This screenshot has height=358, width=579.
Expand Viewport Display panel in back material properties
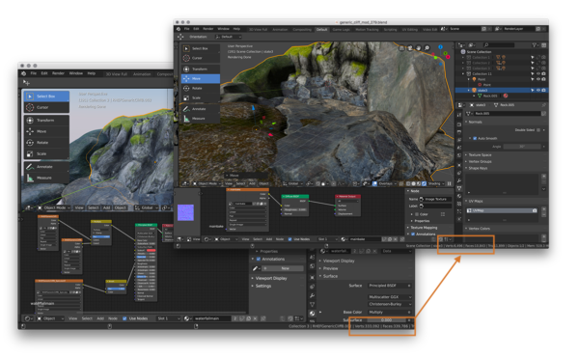click(339, 261)
